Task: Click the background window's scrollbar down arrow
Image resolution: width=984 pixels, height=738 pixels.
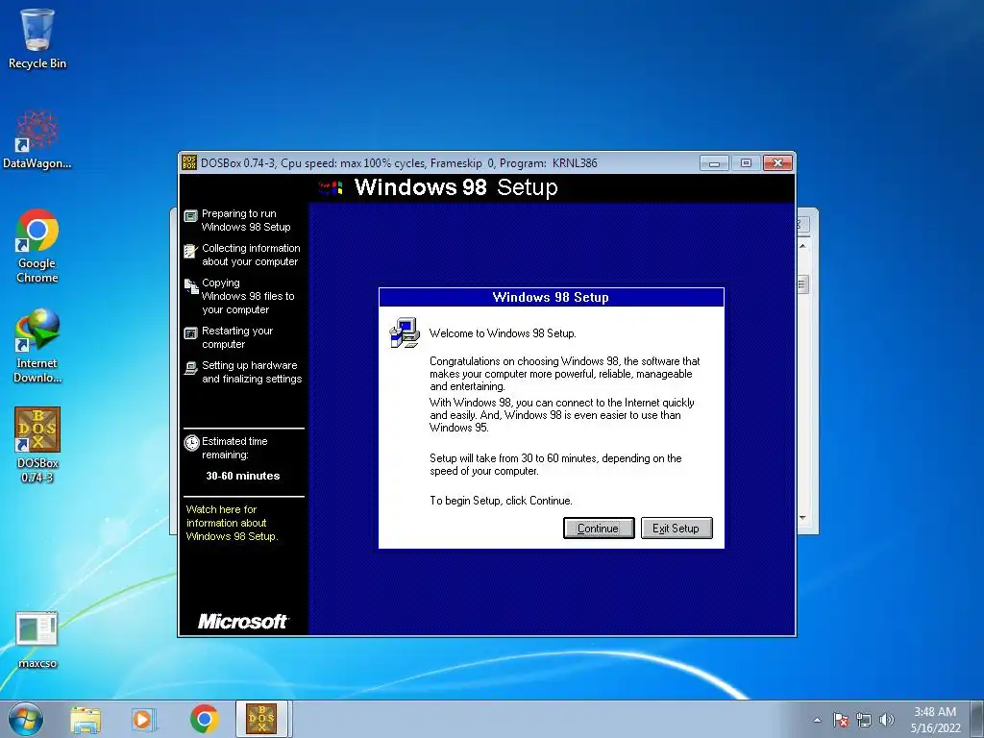Action: click(802, 518)
